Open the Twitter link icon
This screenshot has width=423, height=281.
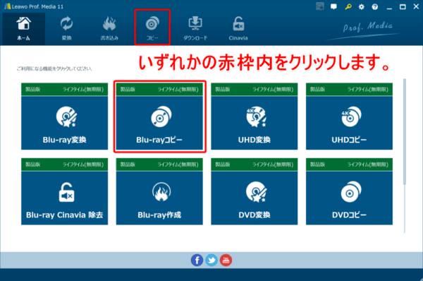click(211, 261)
